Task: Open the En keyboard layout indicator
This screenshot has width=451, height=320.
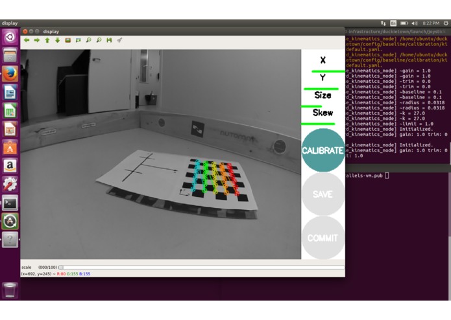Action: [393, 23]
